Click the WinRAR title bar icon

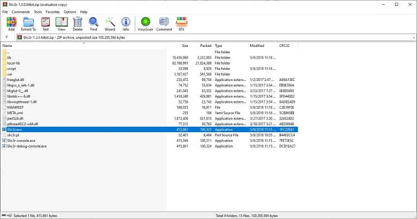click(x=4, y=4)
